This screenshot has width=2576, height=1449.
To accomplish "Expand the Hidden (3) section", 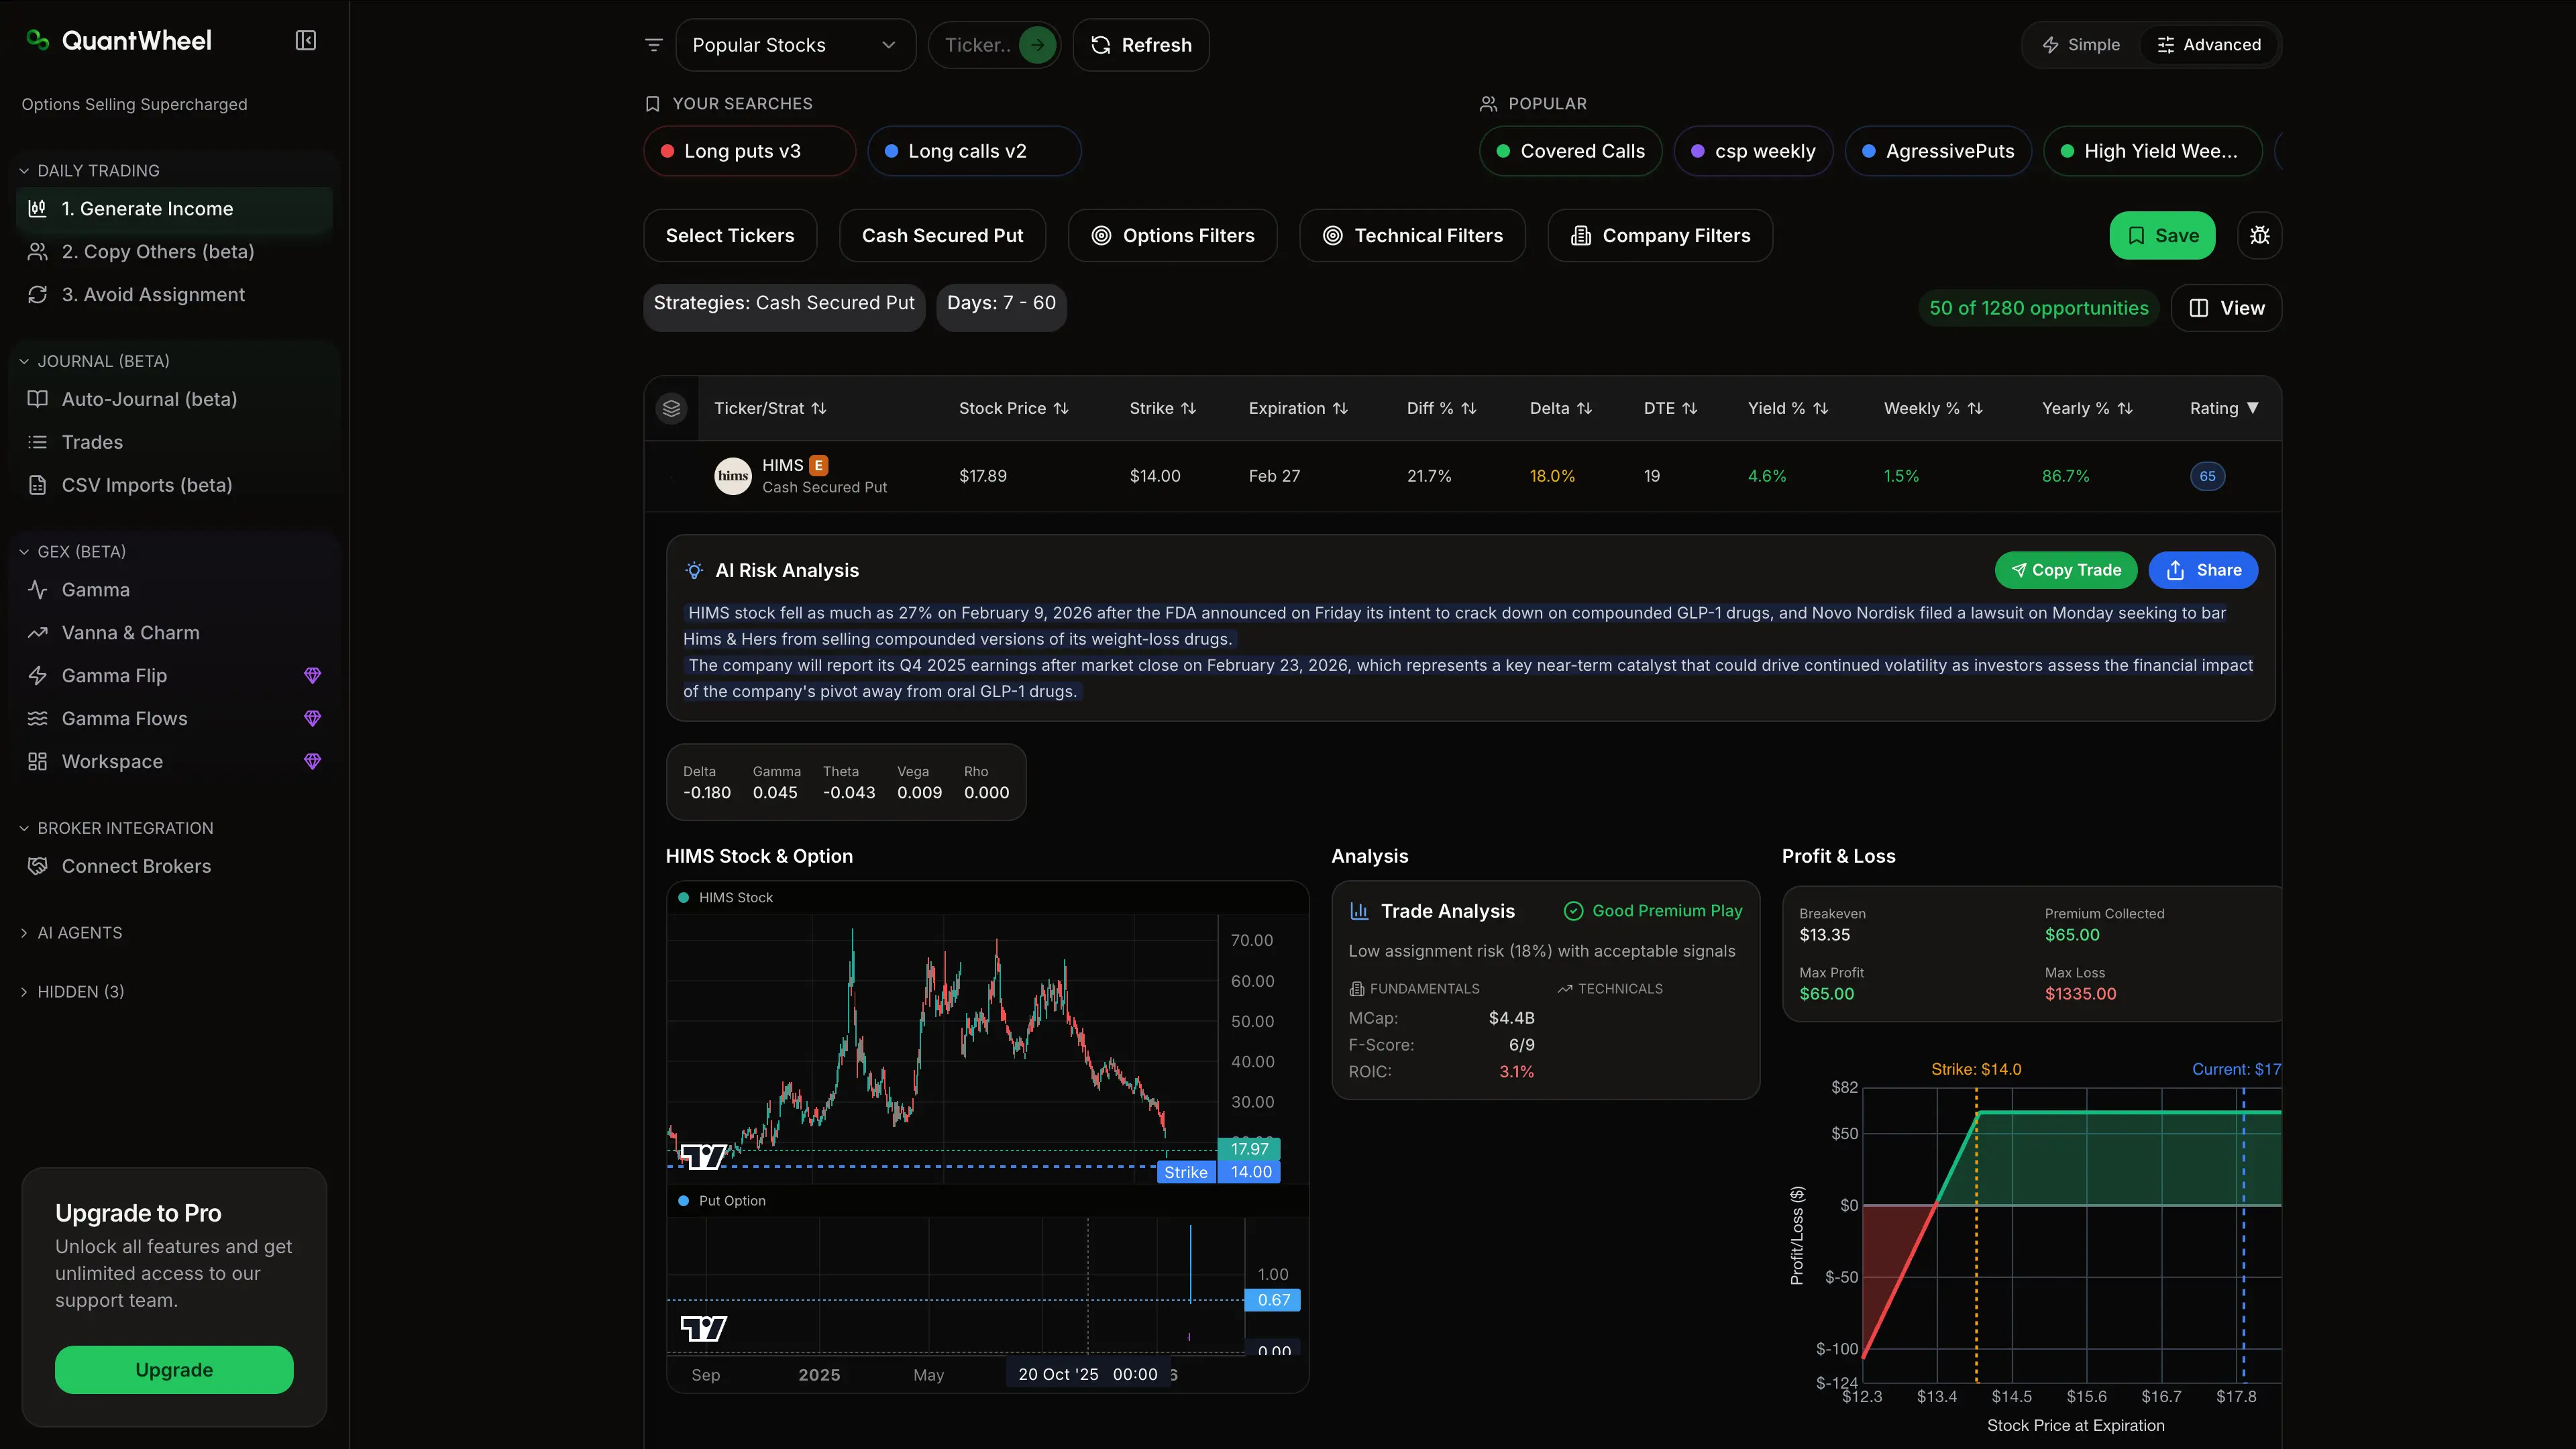I will point(71,992).
